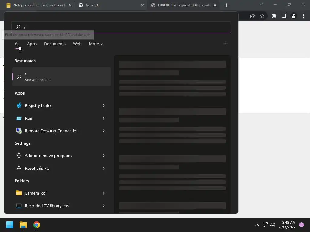
Task: Click the Chrome icon in the taskbar
Action: (37, 225)
